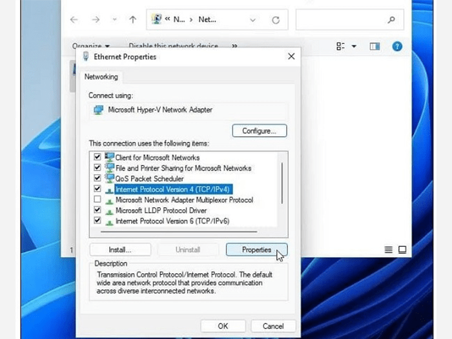Uncheck Client for Microsoft Networks
This screenshot has width=452, height=339.
pos(98,157)
